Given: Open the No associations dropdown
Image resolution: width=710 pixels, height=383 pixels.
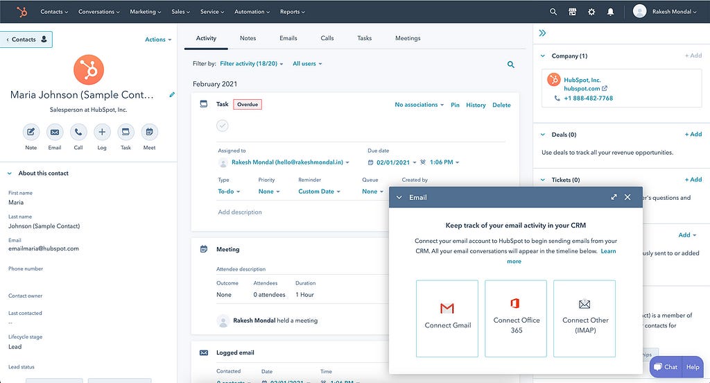Looking at the screenshot, I should pos(419,105).
